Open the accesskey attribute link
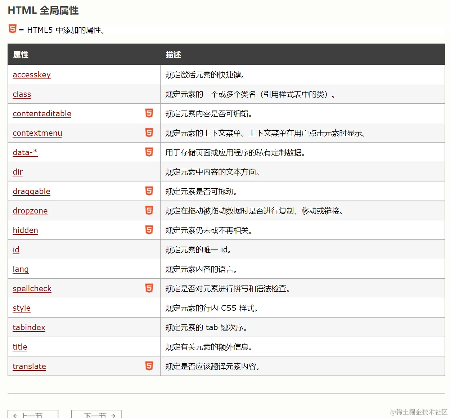The width and height of the screenshot is (450, 418). [32, 75]
